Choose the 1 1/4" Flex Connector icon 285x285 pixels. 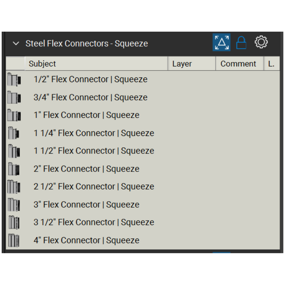pyautogui.click(x=14, y=133)
